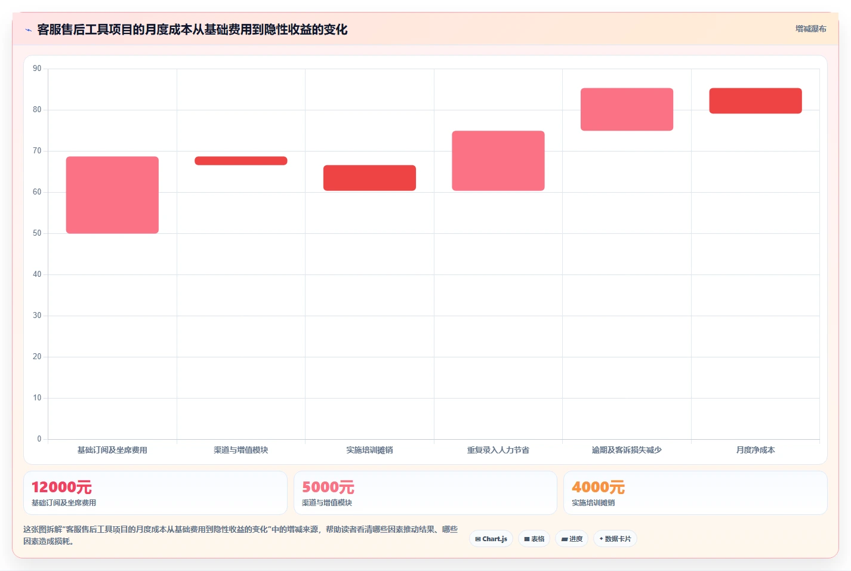
Task: Click the 月度净成本 axis label
Action: 756,450
